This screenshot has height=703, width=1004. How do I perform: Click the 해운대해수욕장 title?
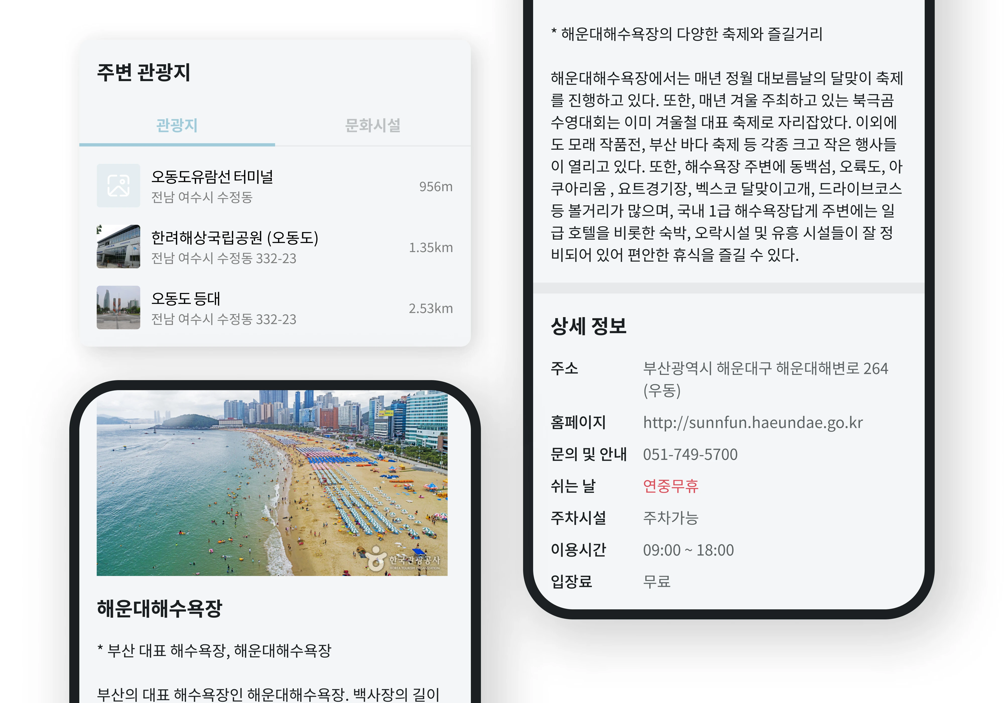(160, 609)
